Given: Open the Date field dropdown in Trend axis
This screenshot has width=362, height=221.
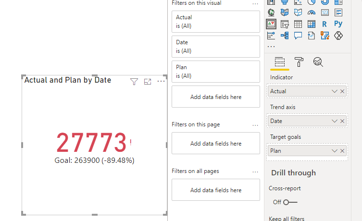Looking at the screenshot, I should pos(334,121).
